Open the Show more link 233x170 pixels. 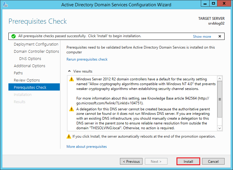point(202,37)
